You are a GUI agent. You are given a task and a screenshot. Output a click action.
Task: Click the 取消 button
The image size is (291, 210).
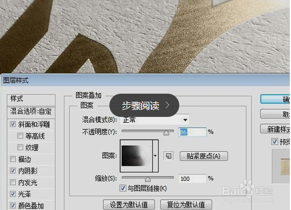pos(275,114)
